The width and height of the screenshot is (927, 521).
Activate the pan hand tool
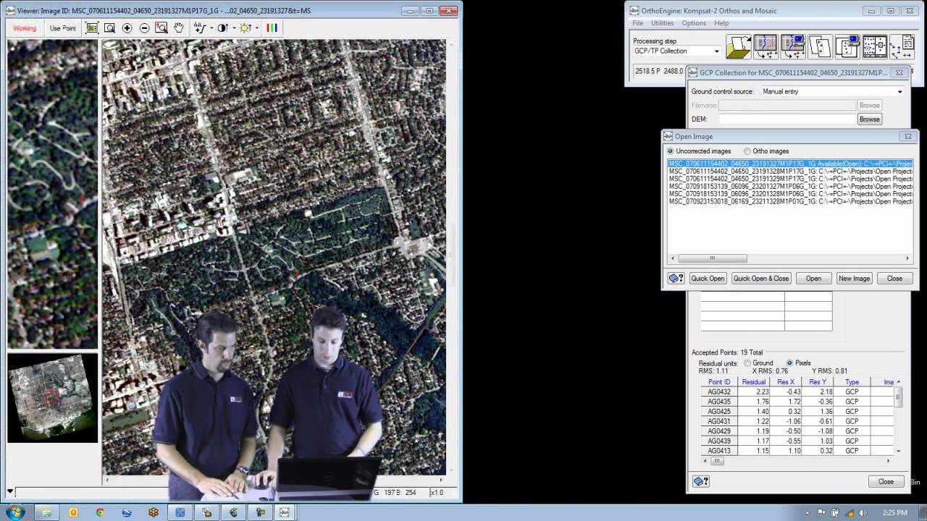(178, 27)
